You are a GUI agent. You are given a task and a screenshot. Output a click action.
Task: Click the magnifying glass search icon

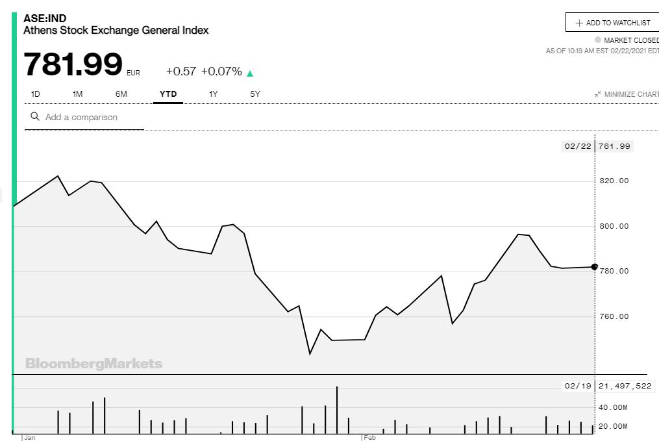(x=35, y=117)
